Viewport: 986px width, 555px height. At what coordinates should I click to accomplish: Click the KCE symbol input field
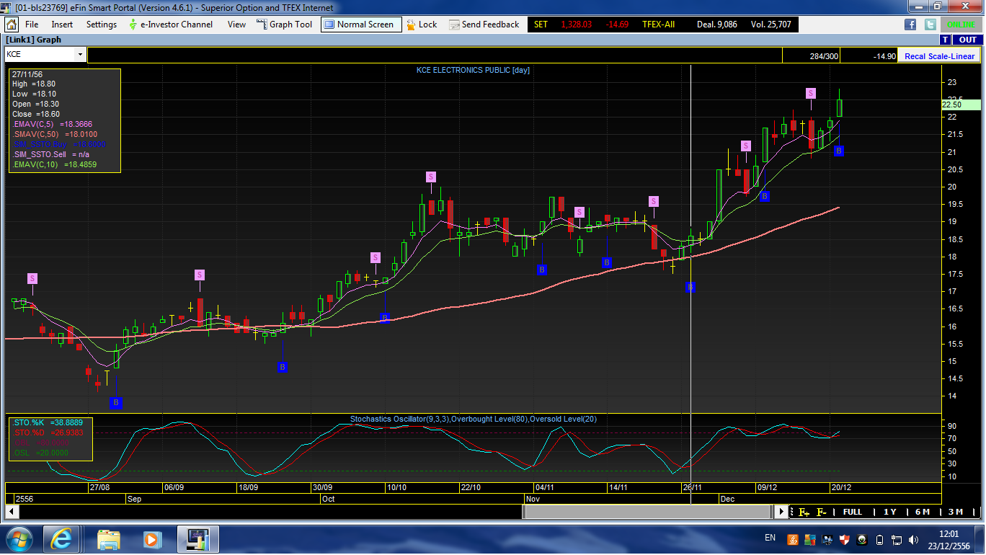point(40,55)
